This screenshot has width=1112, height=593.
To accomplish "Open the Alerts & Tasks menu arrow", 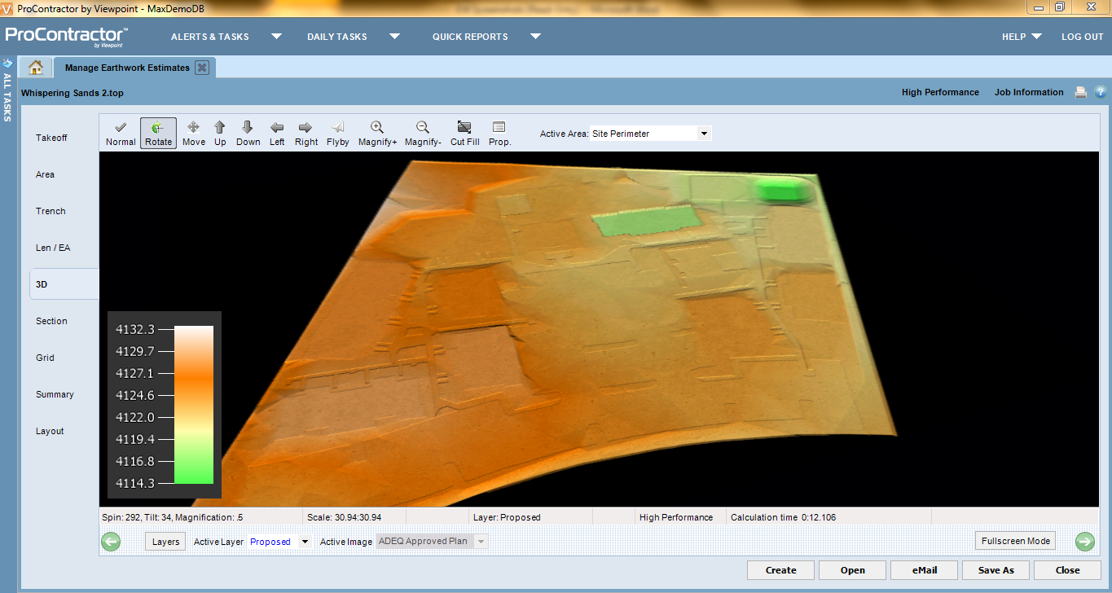I will tap(276, 37).
